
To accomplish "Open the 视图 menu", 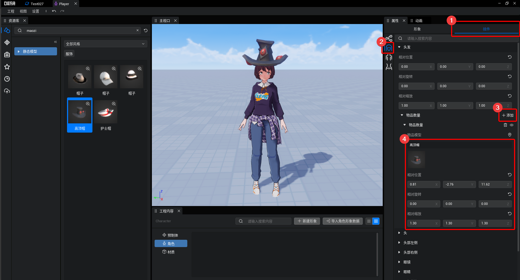I will tap(23, 11).
